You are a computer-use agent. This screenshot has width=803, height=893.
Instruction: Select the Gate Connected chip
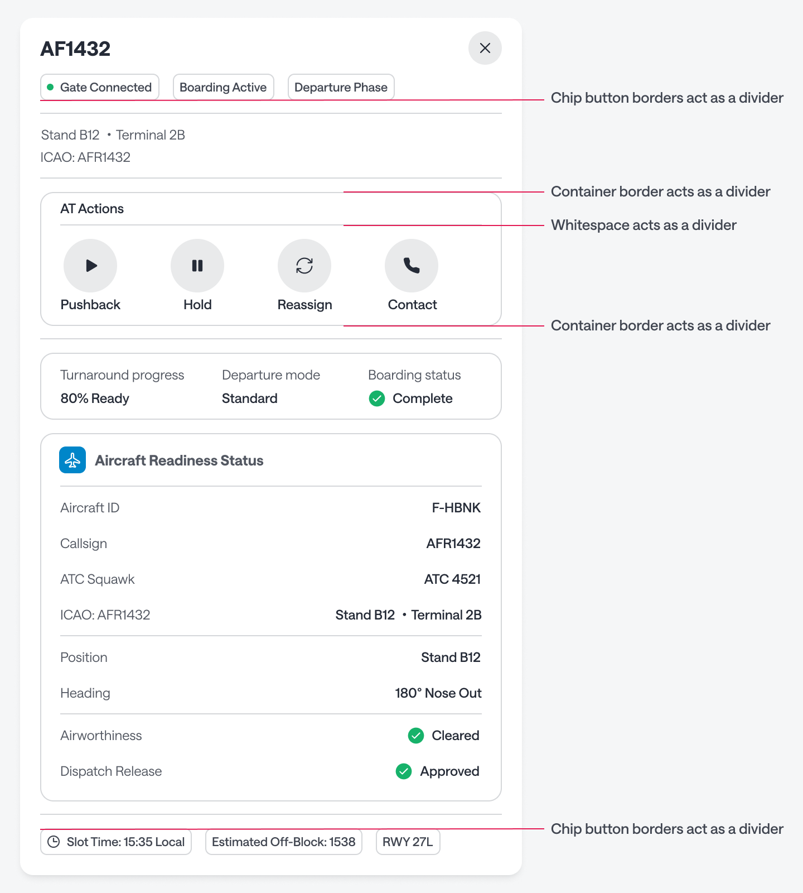[x=100, y=87]
